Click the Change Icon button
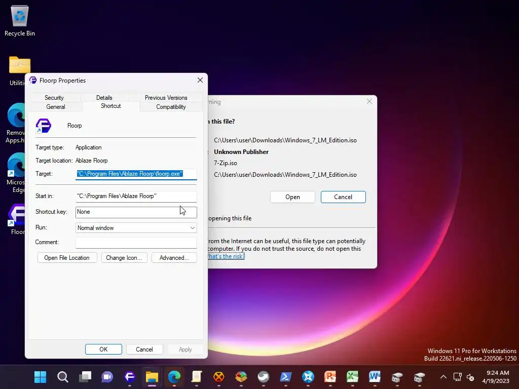Image resolution: width=519 pixels, height=389 pixels. click(124, 258)
